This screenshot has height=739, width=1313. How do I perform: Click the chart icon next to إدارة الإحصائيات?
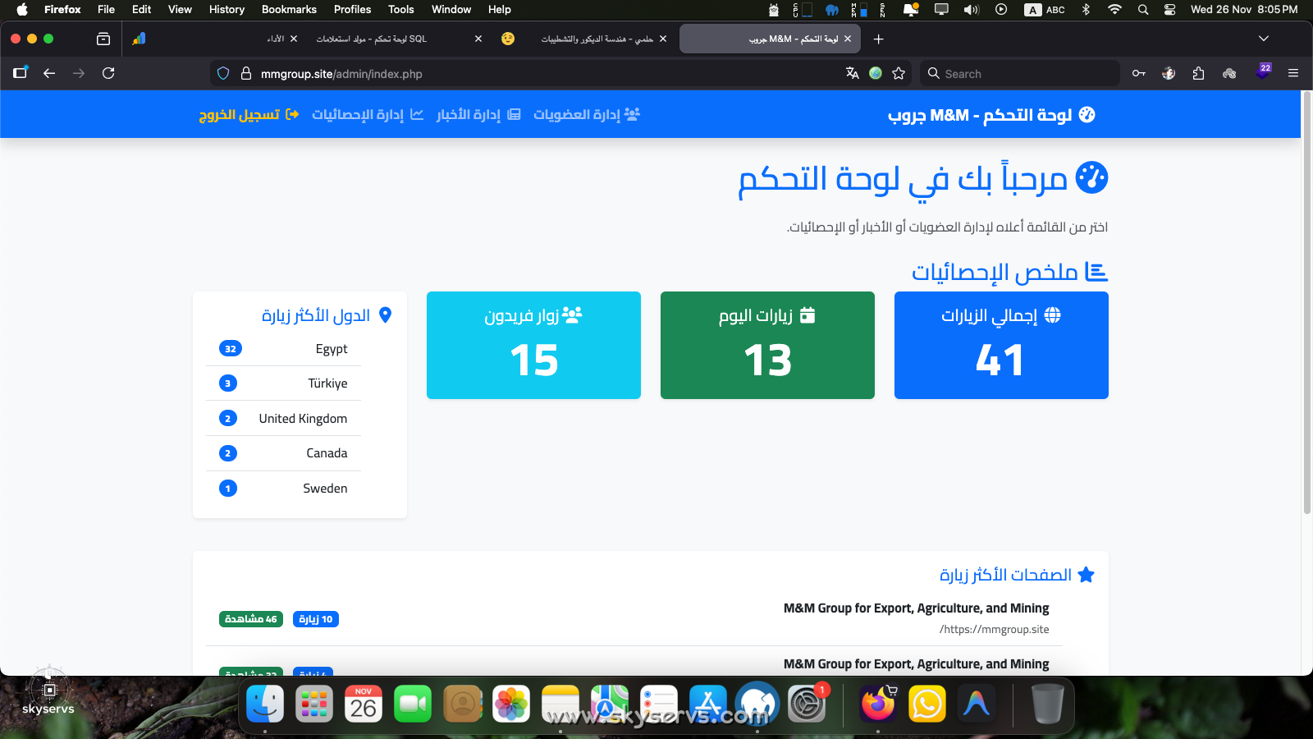pos(419,114)
